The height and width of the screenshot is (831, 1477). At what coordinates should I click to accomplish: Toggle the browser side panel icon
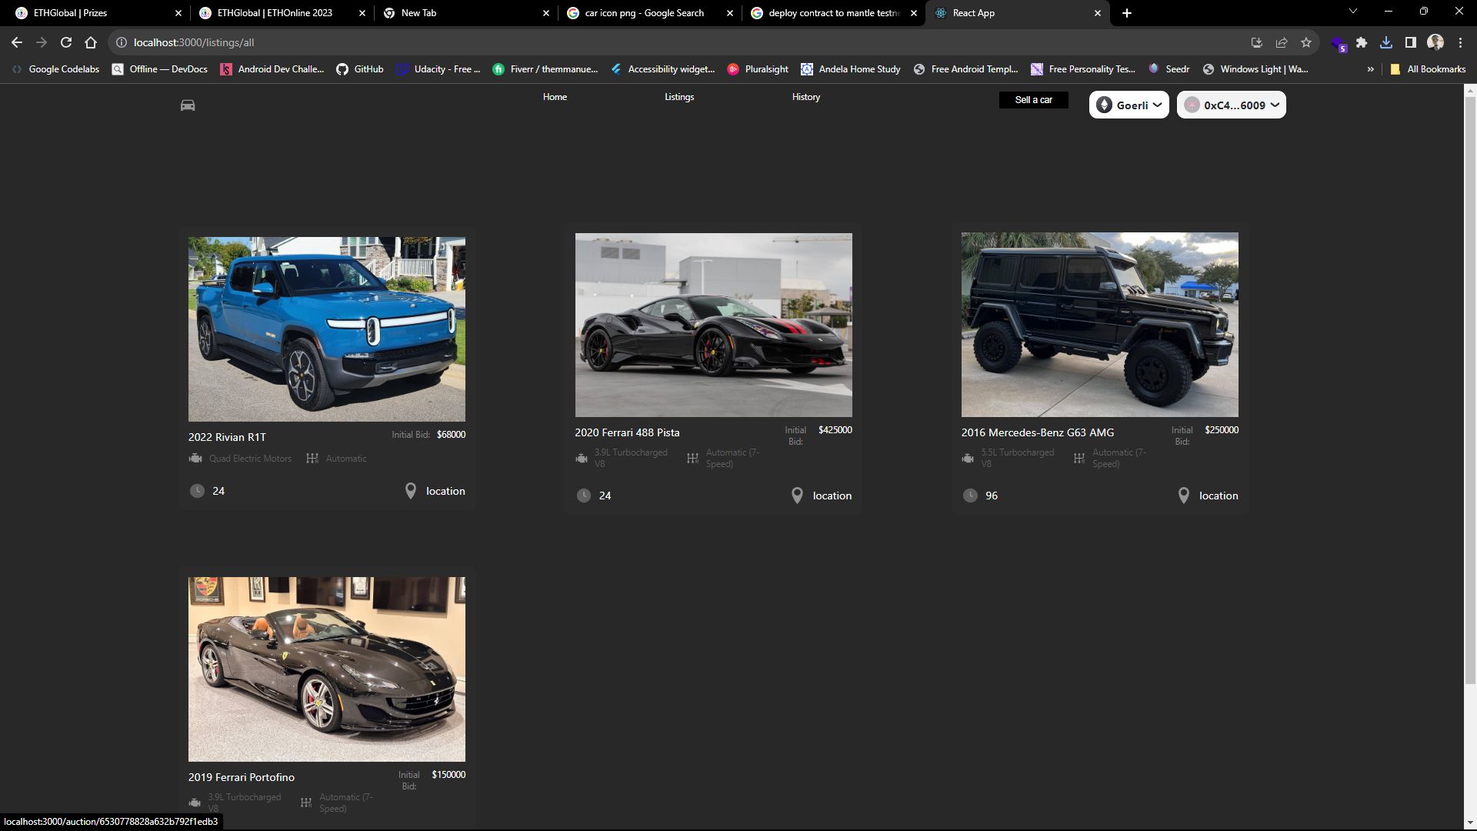1411,42
